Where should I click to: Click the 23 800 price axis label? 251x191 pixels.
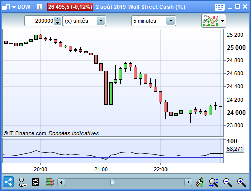(235, 125)
